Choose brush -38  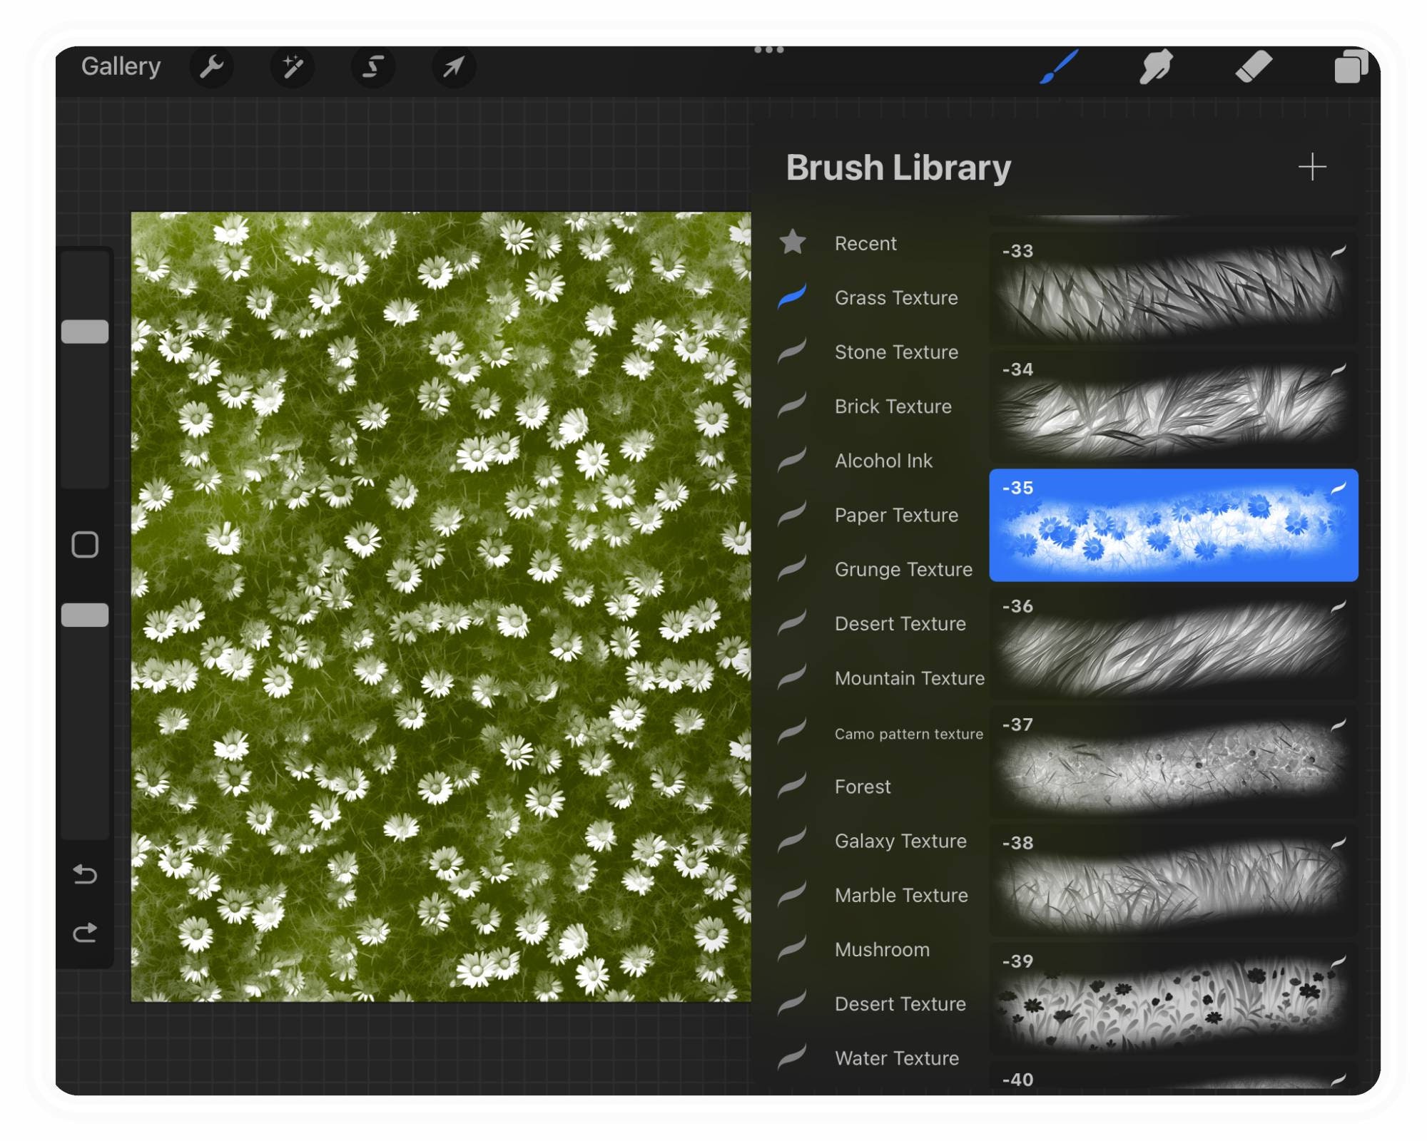(x=1174, y=880)
